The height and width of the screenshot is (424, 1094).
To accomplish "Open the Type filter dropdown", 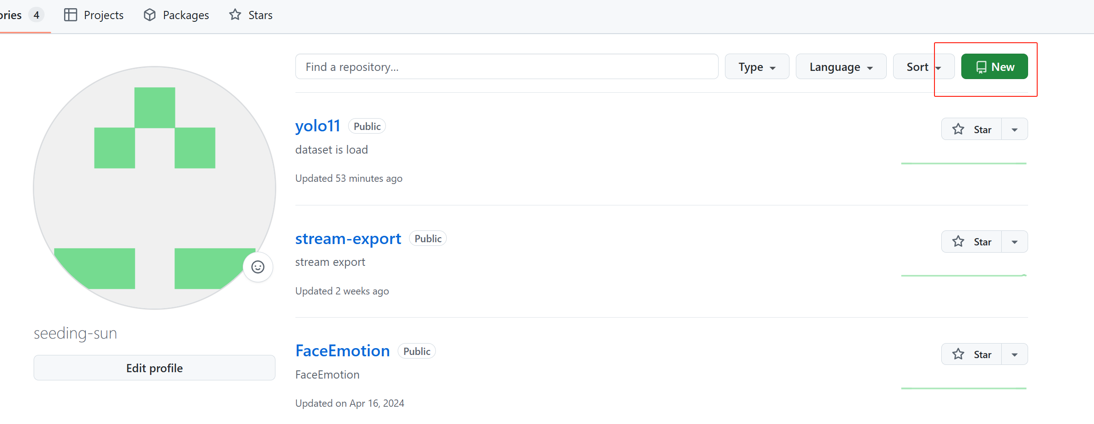I will [x=757, y=67].
